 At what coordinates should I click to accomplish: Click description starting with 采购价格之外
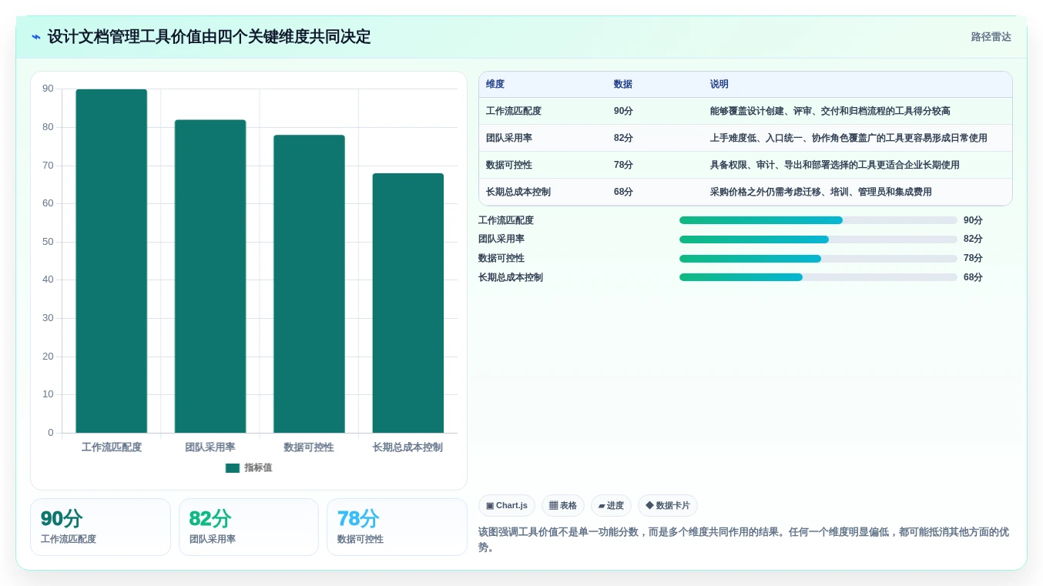coord(820,193)
